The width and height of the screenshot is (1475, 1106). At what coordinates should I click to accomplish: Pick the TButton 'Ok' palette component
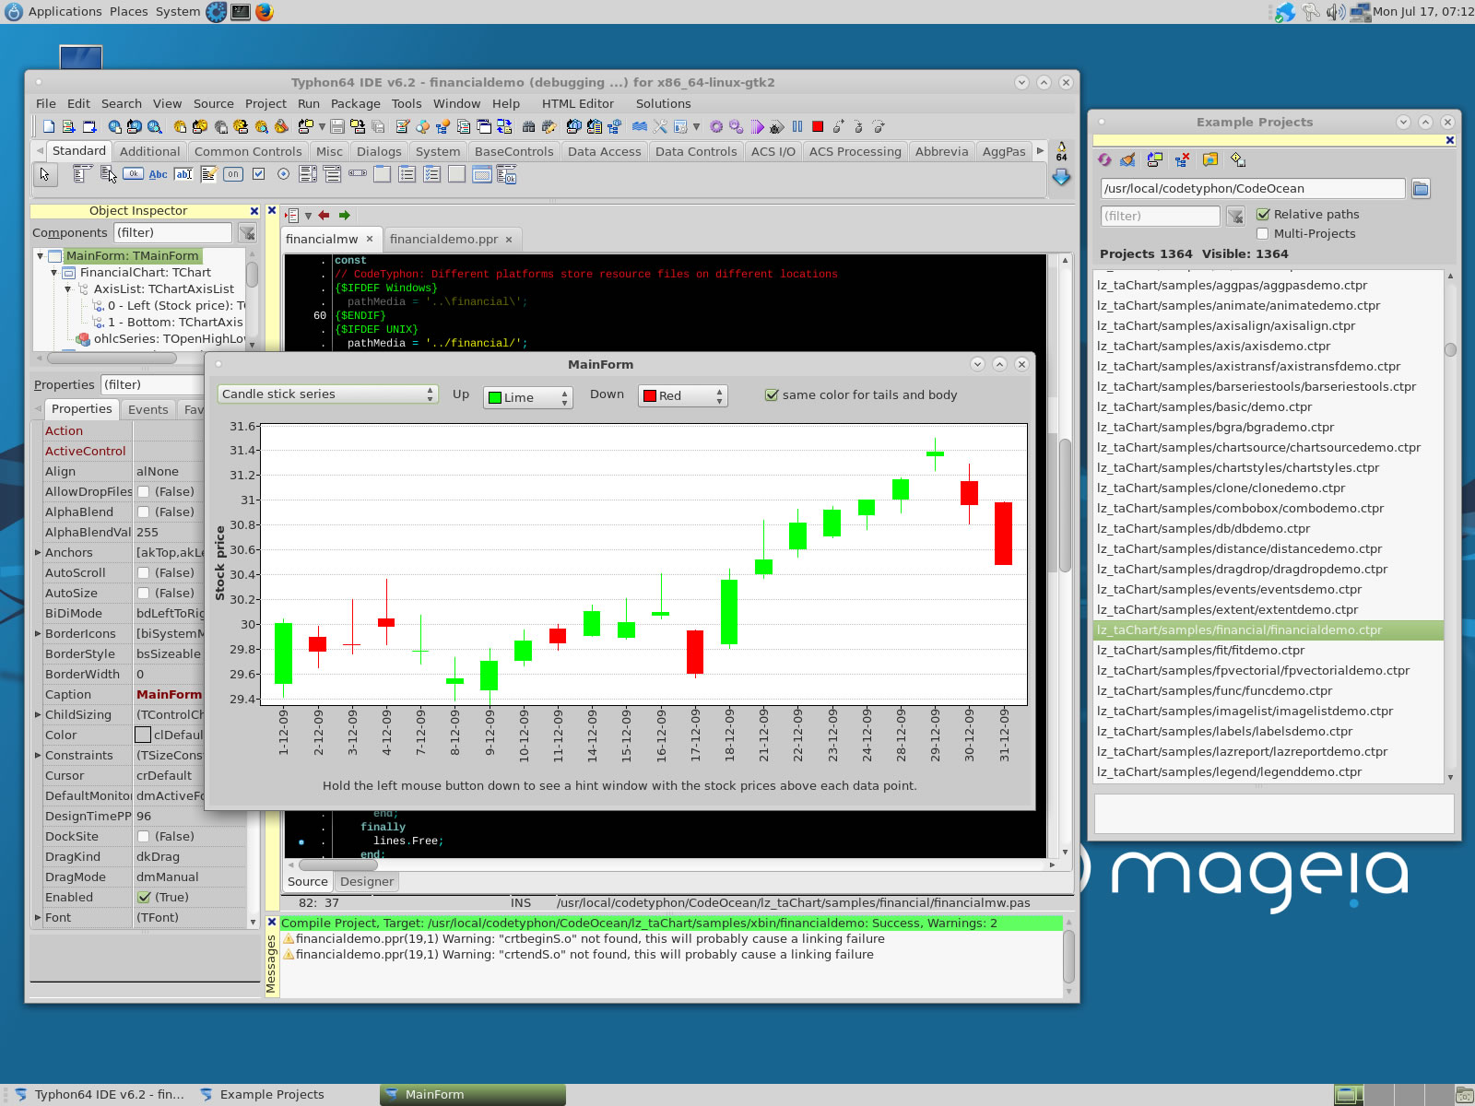134,174
